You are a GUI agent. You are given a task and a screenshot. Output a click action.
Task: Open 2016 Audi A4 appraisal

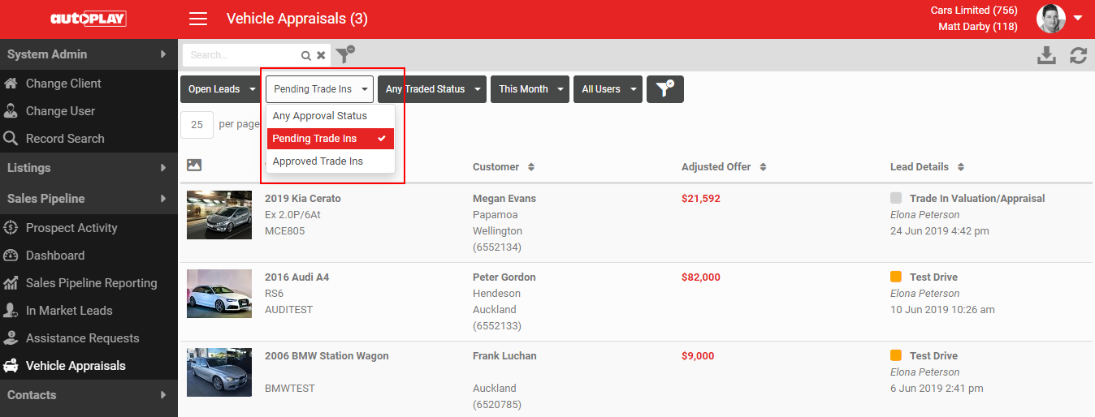297,277
